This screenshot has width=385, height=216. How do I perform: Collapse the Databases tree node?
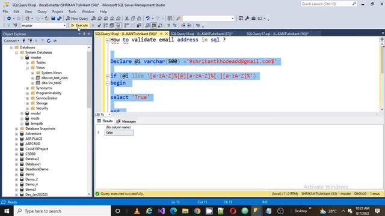pos(11,47)
